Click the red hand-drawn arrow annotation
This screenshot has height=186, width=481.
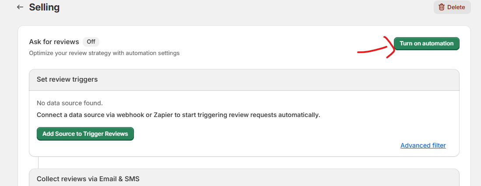coord(376,50)
